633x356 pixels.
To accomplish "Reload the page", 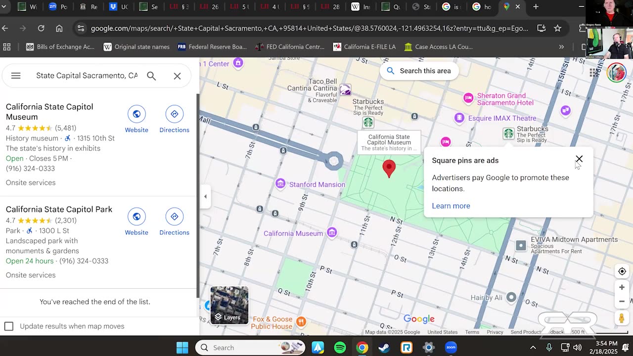I will [41, 28].
